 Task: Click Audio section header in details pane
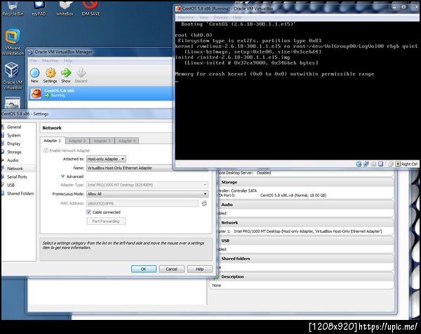pos(305,205)
